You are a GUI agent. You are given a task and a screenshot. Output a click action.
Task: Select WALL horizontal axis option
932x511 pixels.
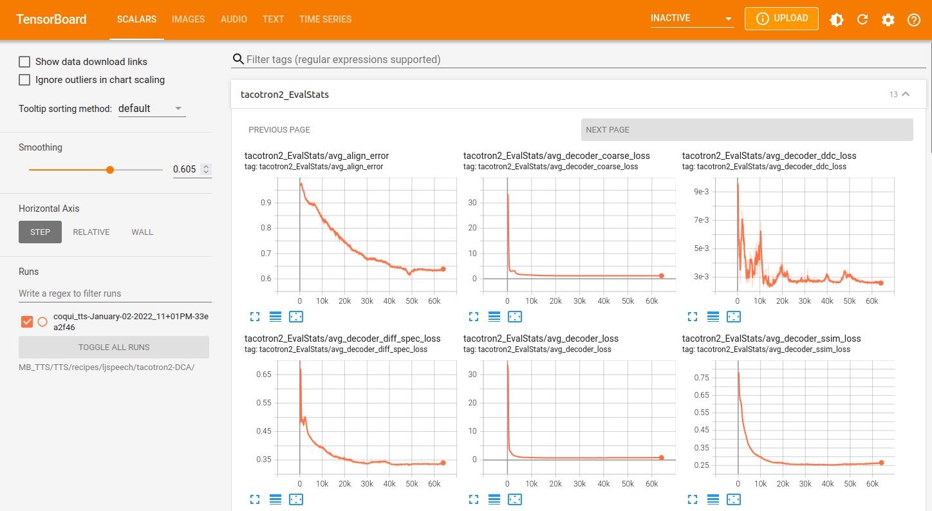(142, 232)
